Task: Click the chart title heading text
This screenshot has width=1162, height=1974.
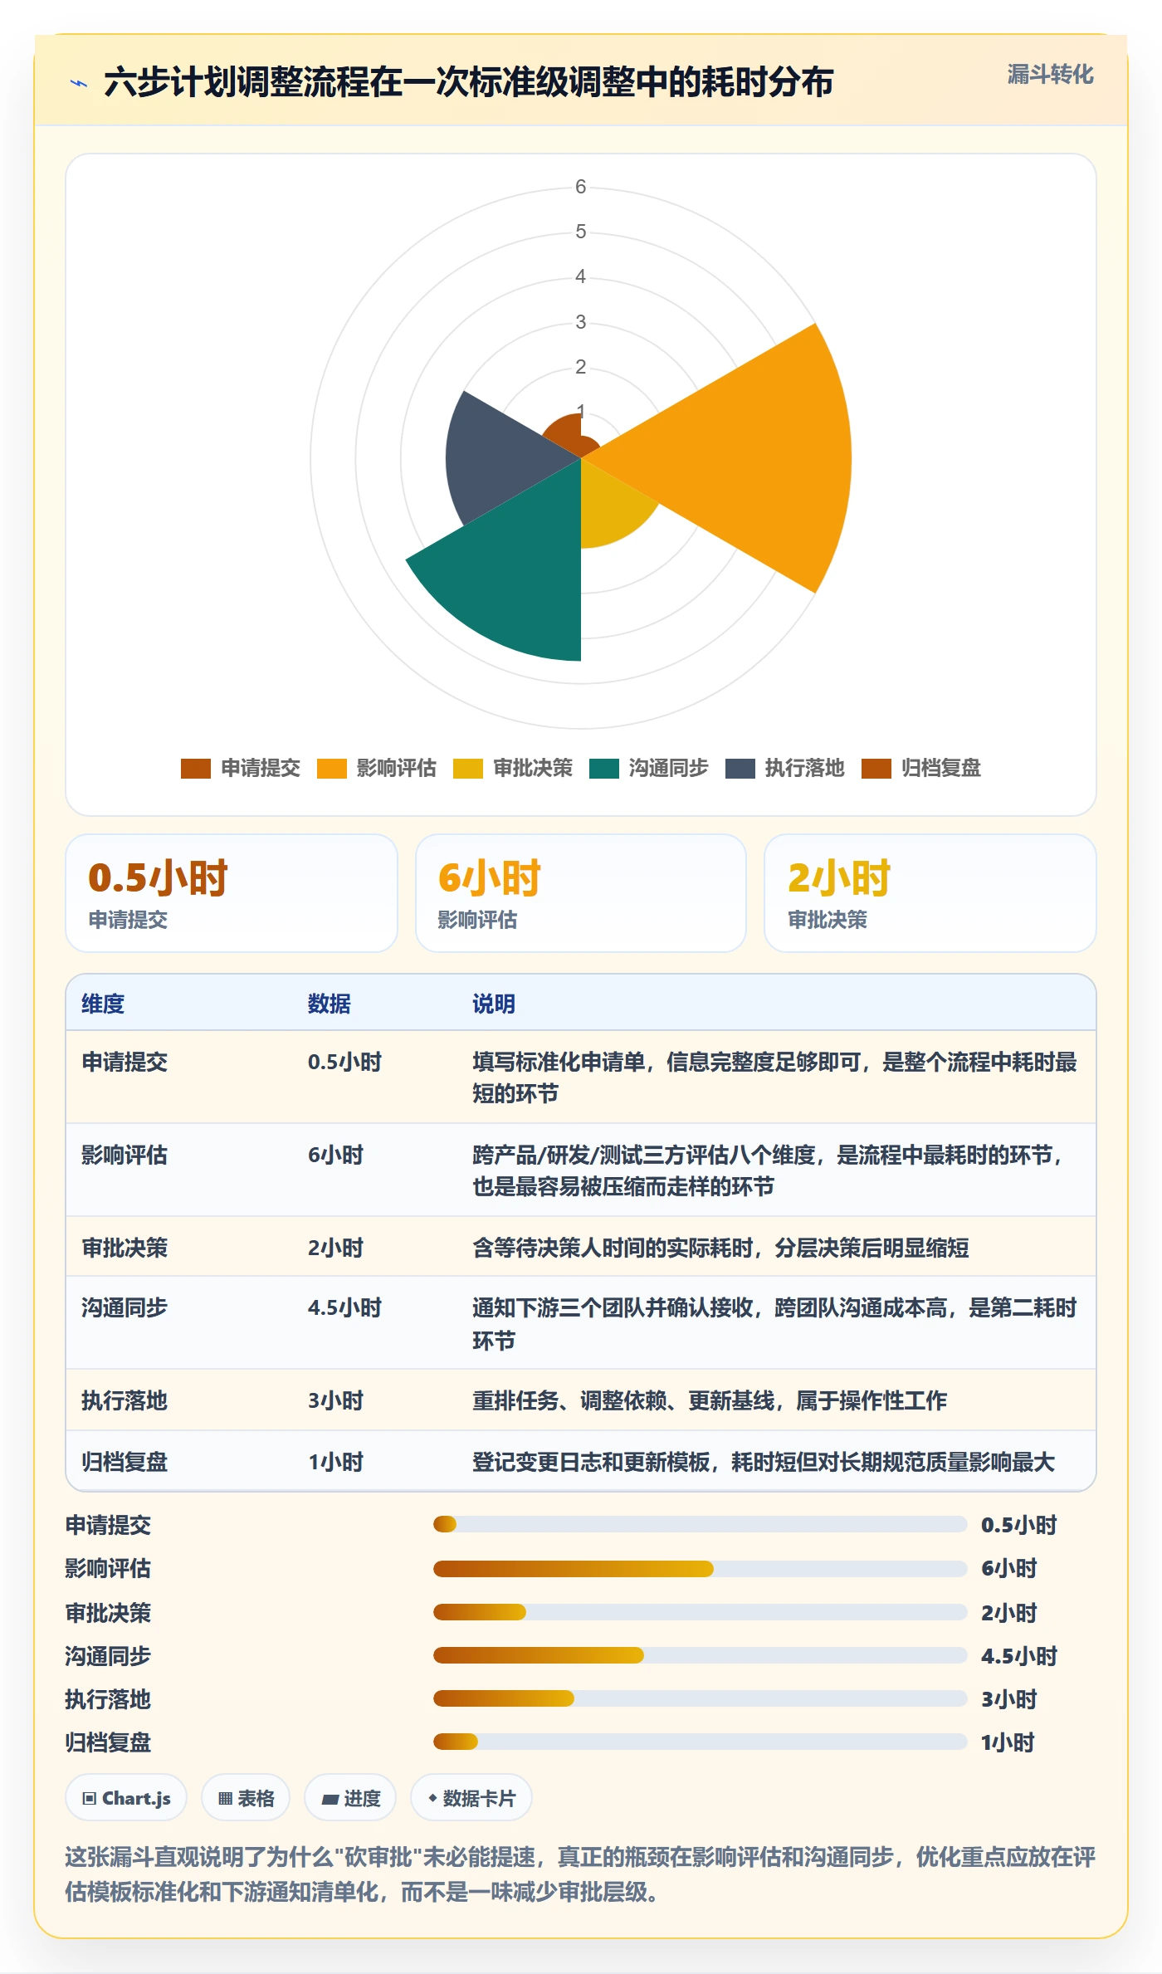Action: [x=469, y=82]
